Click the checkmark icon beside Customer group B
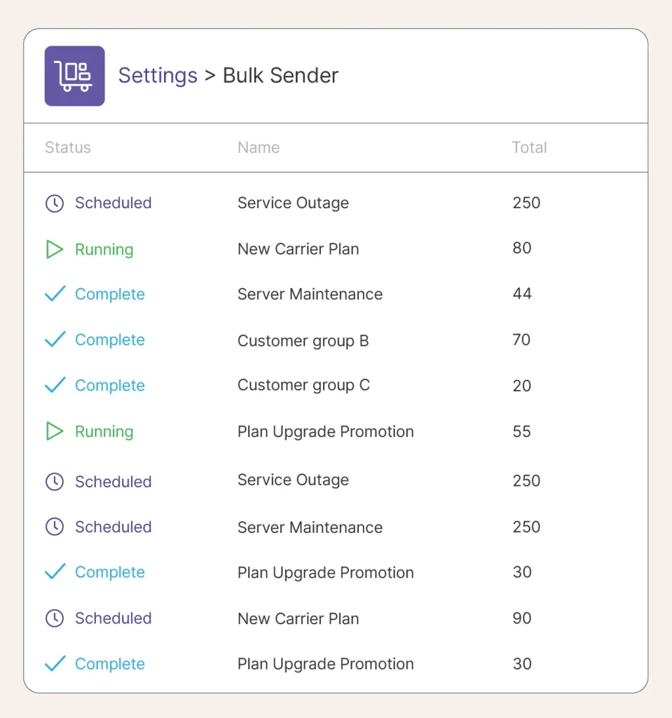 [55, 339]
